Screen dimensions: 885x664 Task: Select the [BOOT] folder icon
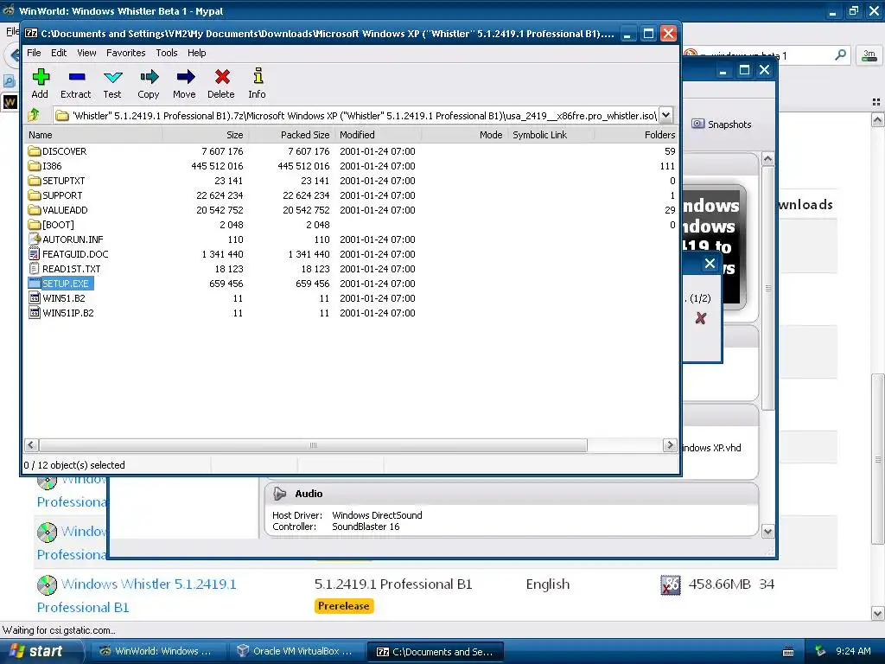[35, 225]
